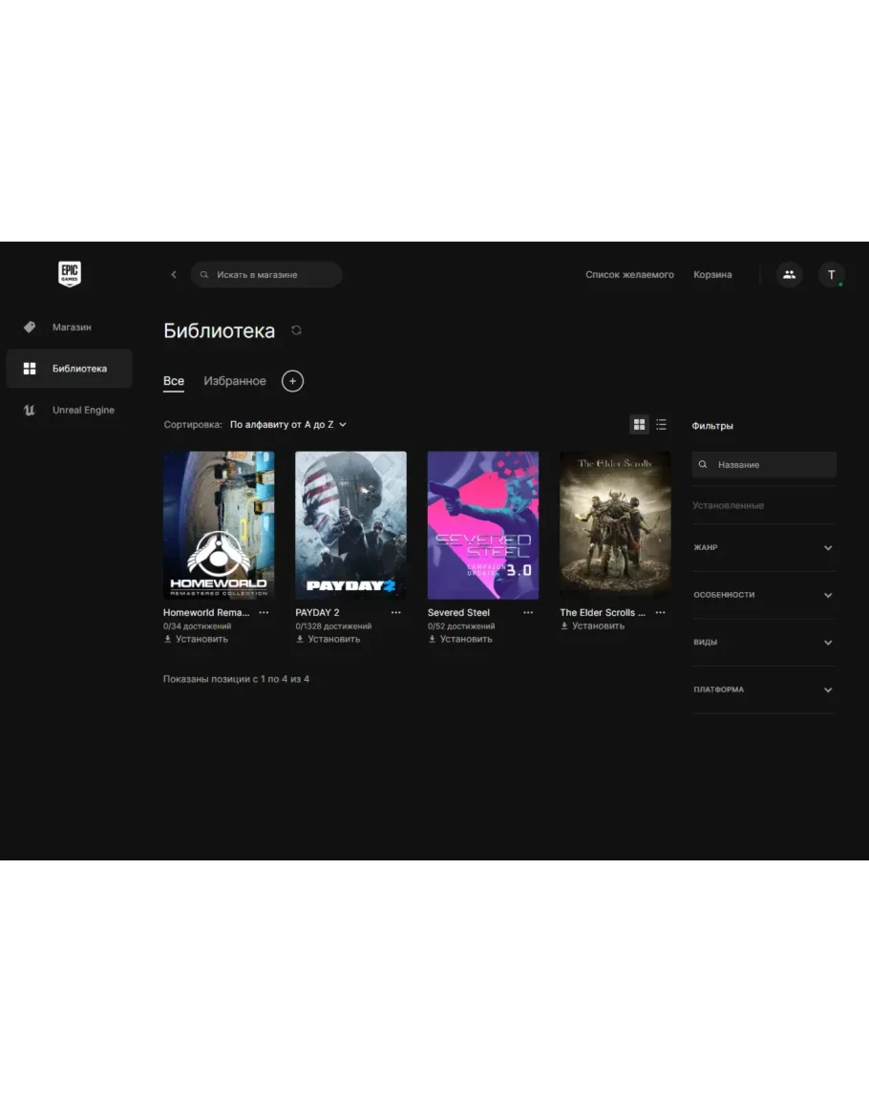Click the Epic Games logo
Image resolution: width=869 pixels, height=1103 pixels.
pyautogui.click(x=69, y=274)
